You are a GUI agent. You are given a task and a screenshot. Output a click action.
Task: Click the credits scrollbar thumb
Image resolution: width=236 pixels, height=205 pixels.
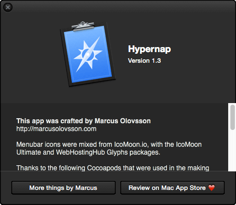click(233, 117)
